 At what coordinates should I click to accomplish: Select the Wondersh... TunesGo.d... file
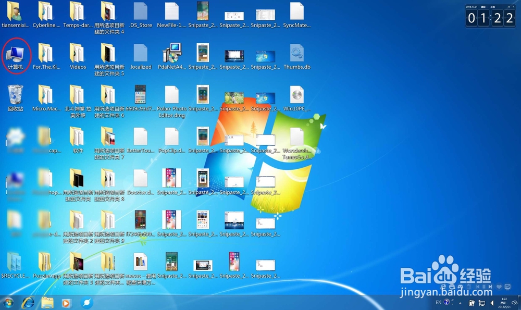pyautogui.click(x=297, y=143)
